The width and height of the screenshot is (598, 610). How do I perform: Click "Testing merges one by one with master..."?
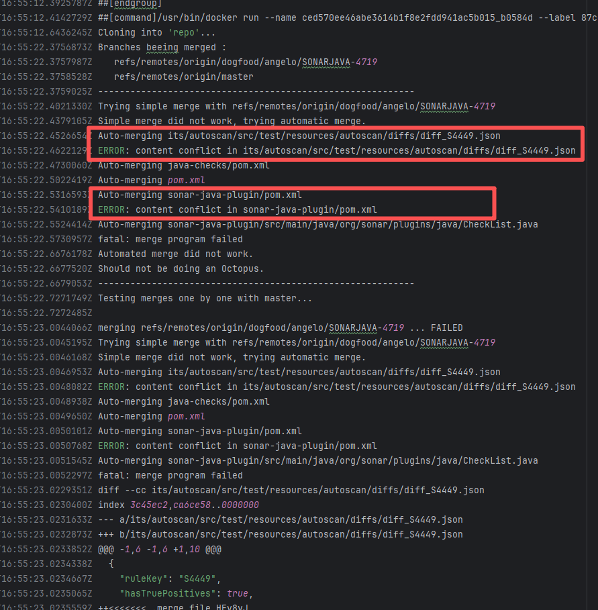205,298
